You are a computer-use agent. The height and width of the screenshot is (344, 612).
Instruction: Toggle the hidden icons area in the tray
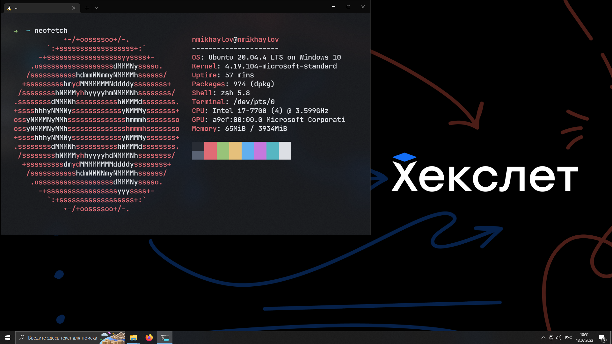(x=543, y=338)
